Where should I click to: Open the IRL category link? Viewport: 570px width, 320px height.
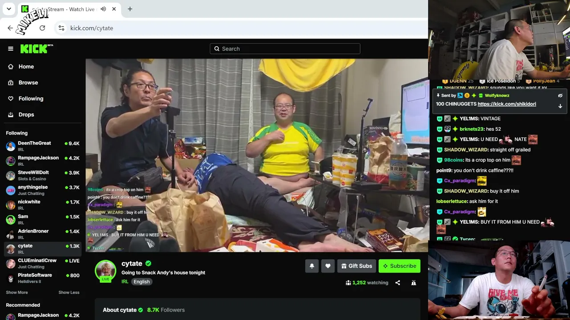tap(125, 282)
